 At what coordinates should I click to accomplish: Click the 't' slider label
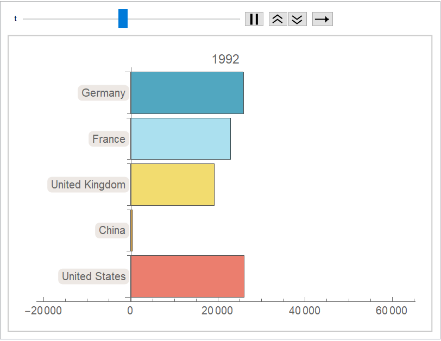click(x=15, y=19)
